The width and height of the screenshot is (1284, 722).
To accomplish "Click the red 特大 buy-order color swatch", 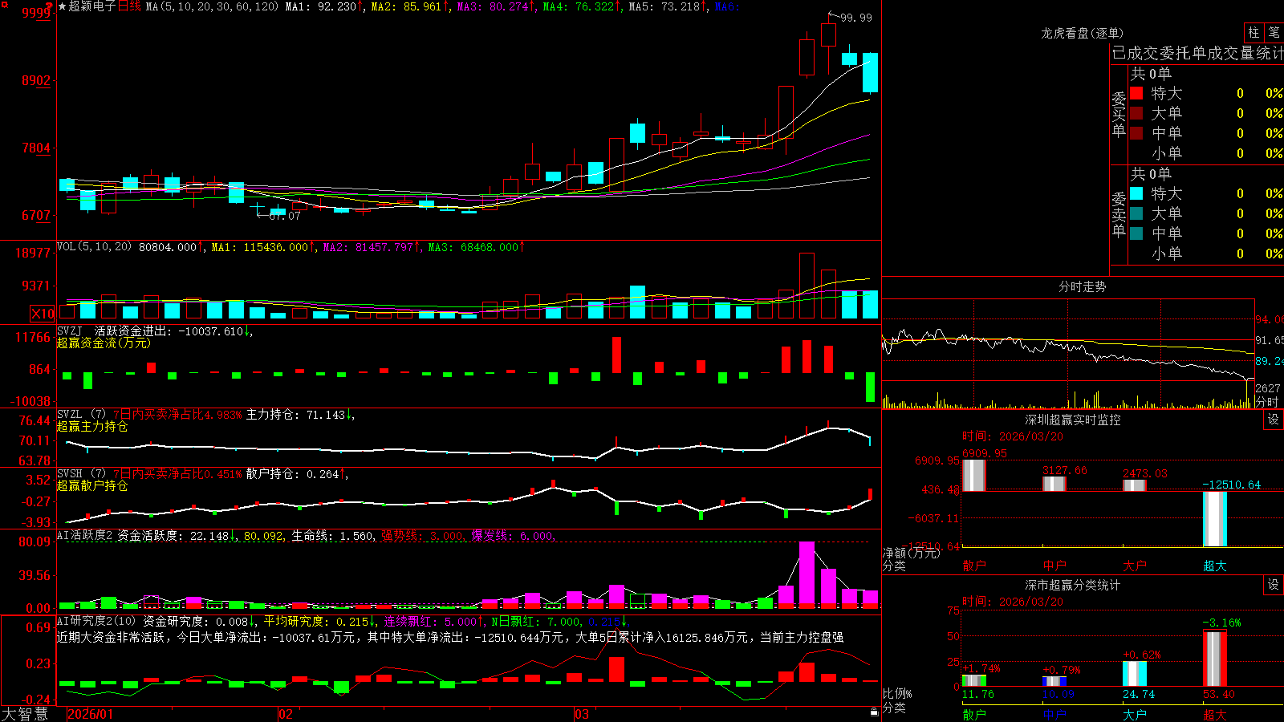I will click(x=1136, y=93).
